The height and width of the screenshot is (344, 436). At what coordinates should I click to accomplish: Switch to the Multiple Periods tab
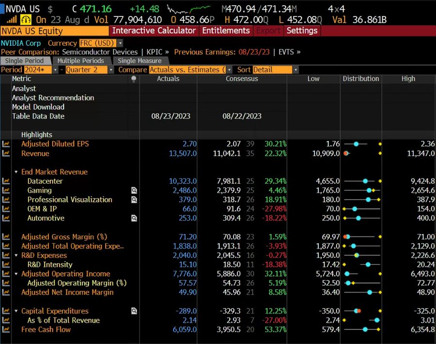[x=80, y=61]
